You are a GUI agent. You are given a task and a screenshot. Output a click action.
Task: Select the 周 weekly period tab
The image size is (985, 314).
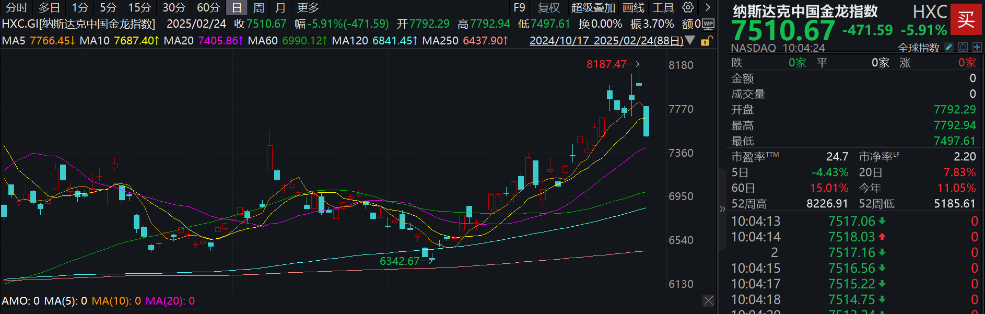(x=259, y=7)
